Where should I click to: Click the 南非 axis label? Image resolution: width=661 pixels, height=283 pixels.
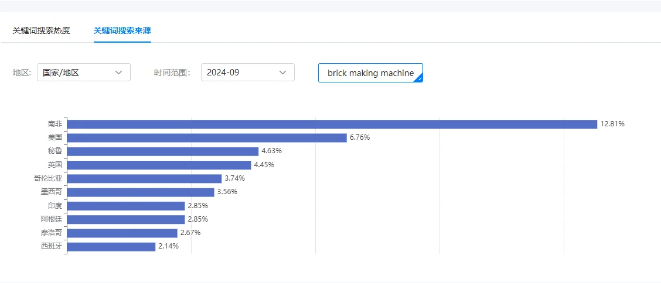point(55,124)
